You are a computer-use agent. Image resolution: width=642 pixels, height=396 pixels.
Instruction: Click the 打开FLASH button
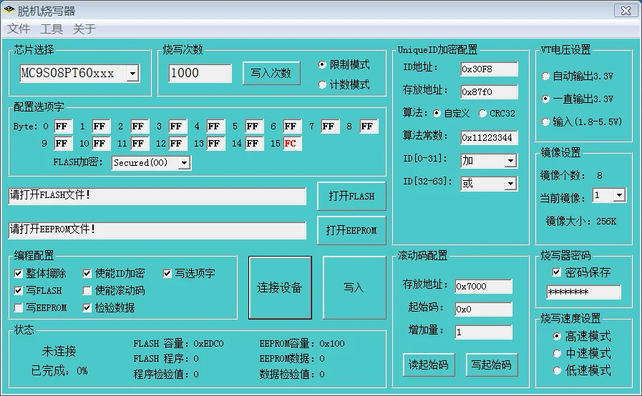point(351,197)
